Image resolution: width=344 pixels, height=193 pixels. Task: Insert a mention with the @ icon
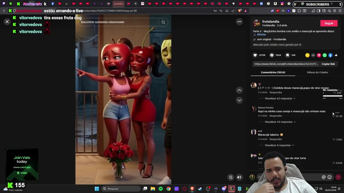[x=324, y=177]
